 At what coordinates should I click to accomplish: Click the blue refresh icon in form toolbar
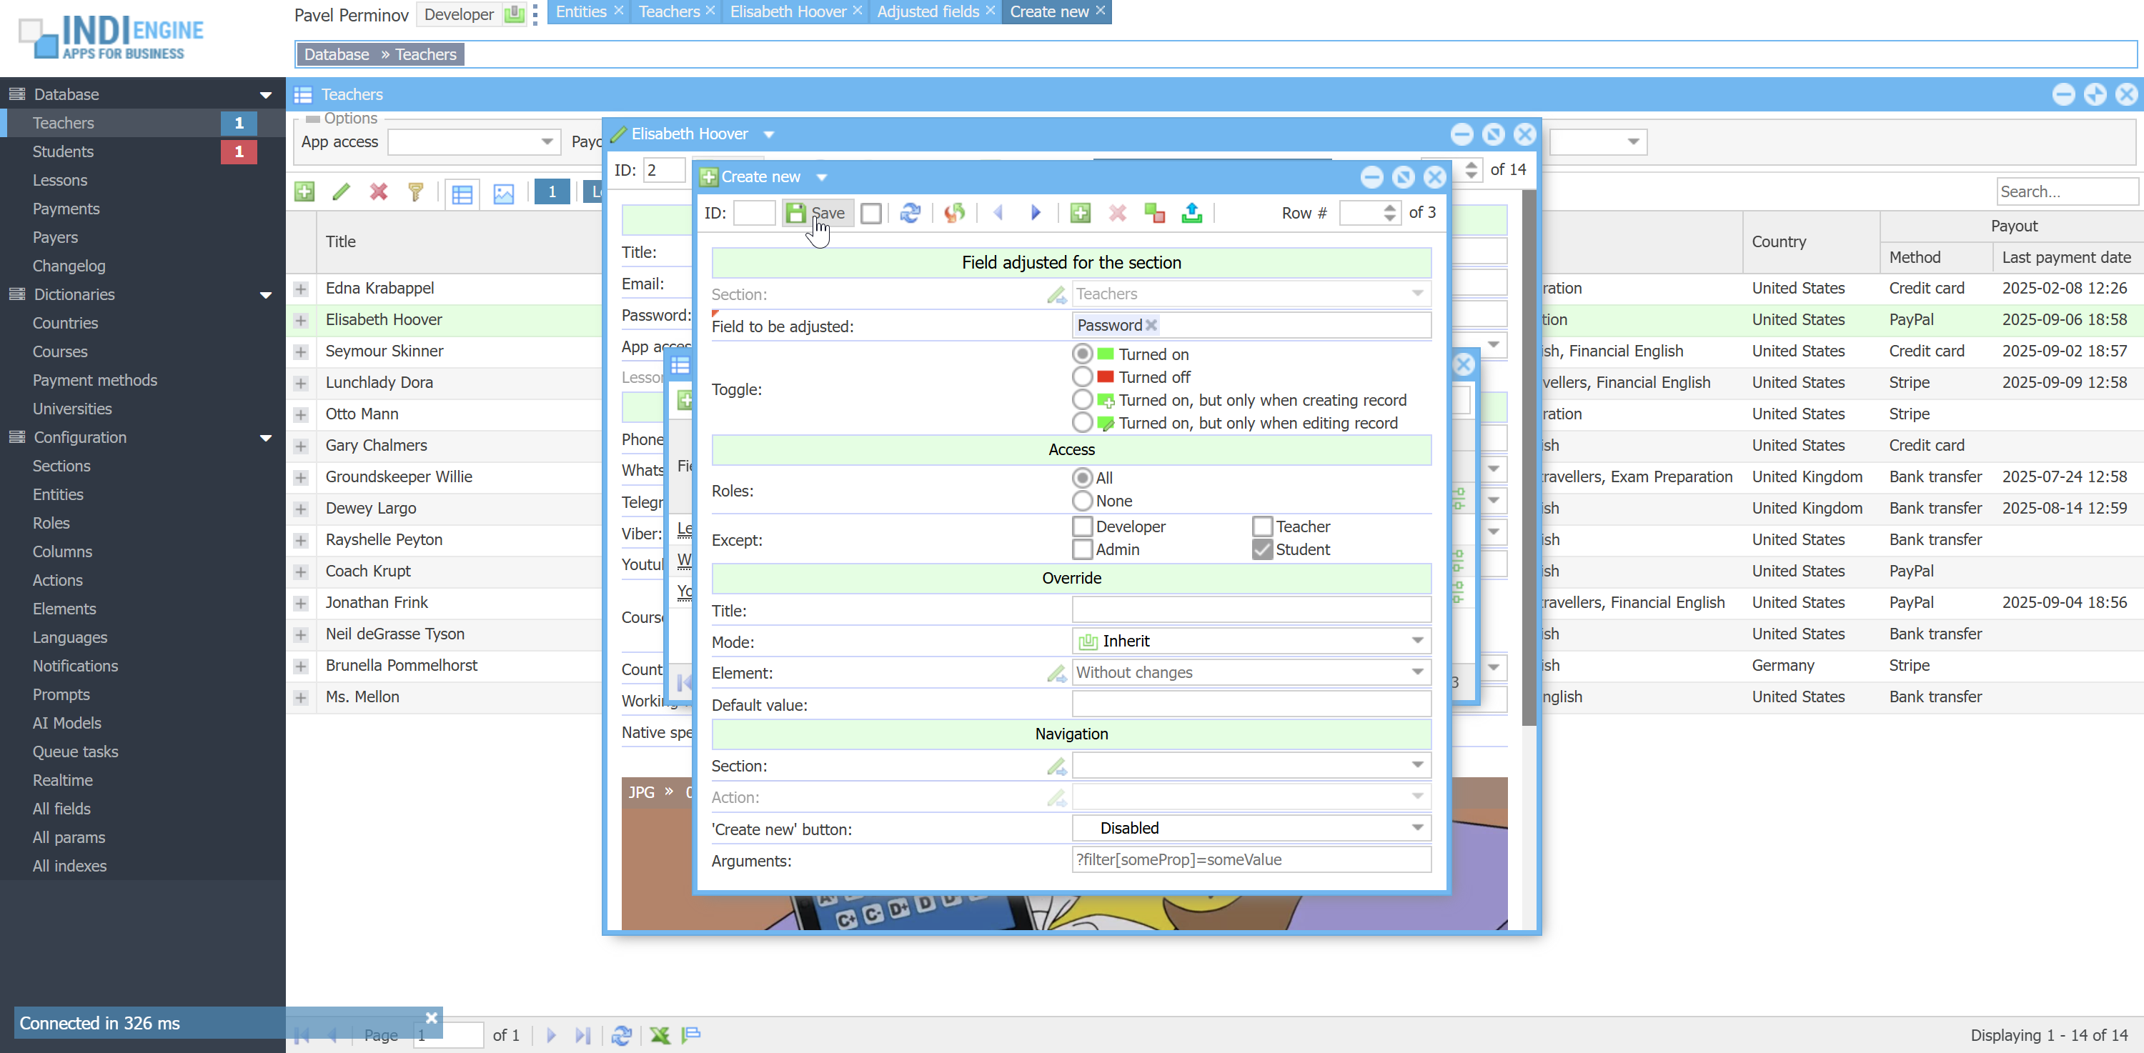[x=910, y=213]
